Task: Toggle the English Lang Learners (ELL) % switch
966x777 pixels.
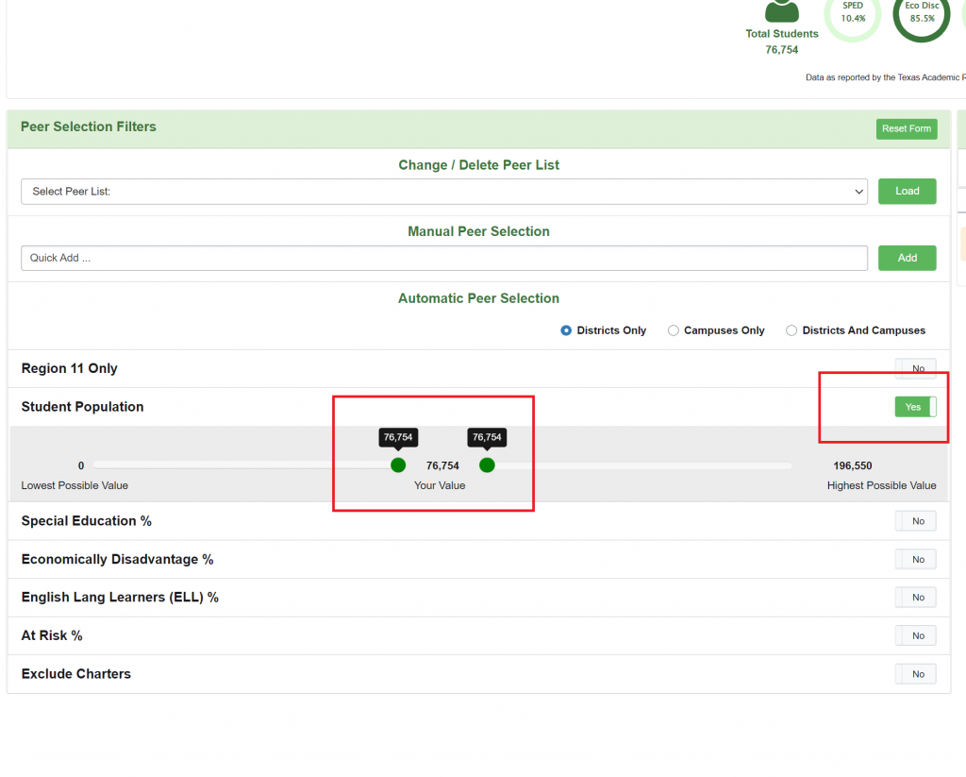Action: click(x=915, y=598)
